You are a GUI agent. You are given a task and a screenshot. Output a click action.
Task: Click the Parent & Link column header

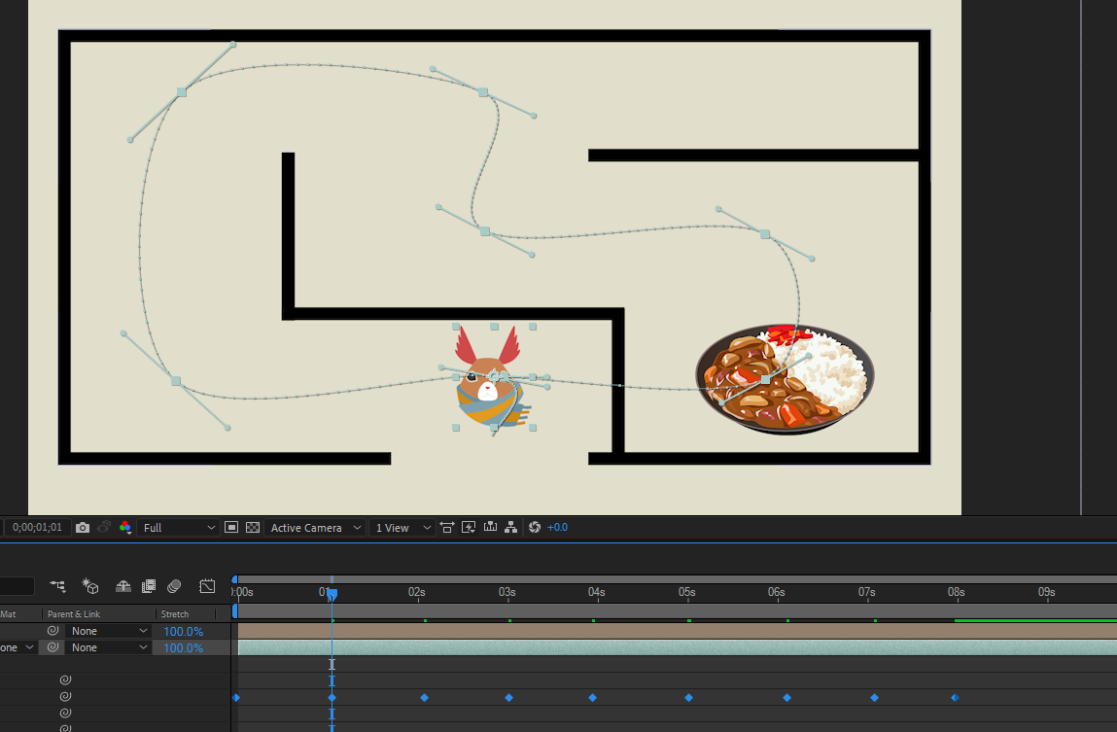coord(74,613)
